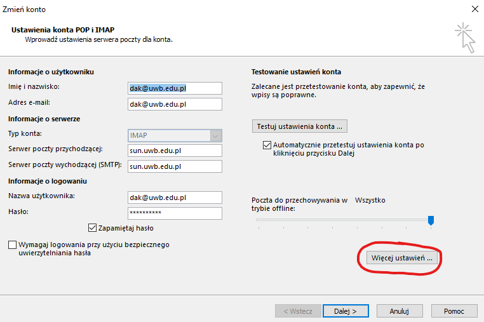This screenshot has width=484, height=322.
Task: Click the Testuj ustawienia konta button
Action: click(x=299, y=126)
